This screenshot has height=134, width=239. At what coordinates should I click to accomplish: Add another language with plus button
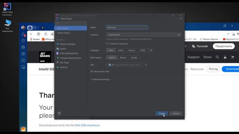click(151, 50)
